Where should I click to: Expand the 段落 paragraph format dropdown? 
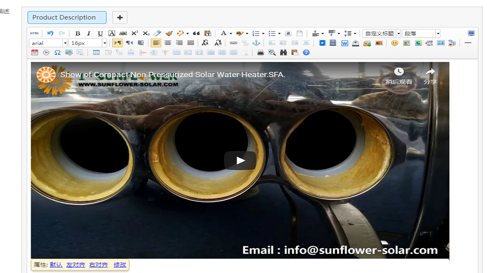click(438, 33)
